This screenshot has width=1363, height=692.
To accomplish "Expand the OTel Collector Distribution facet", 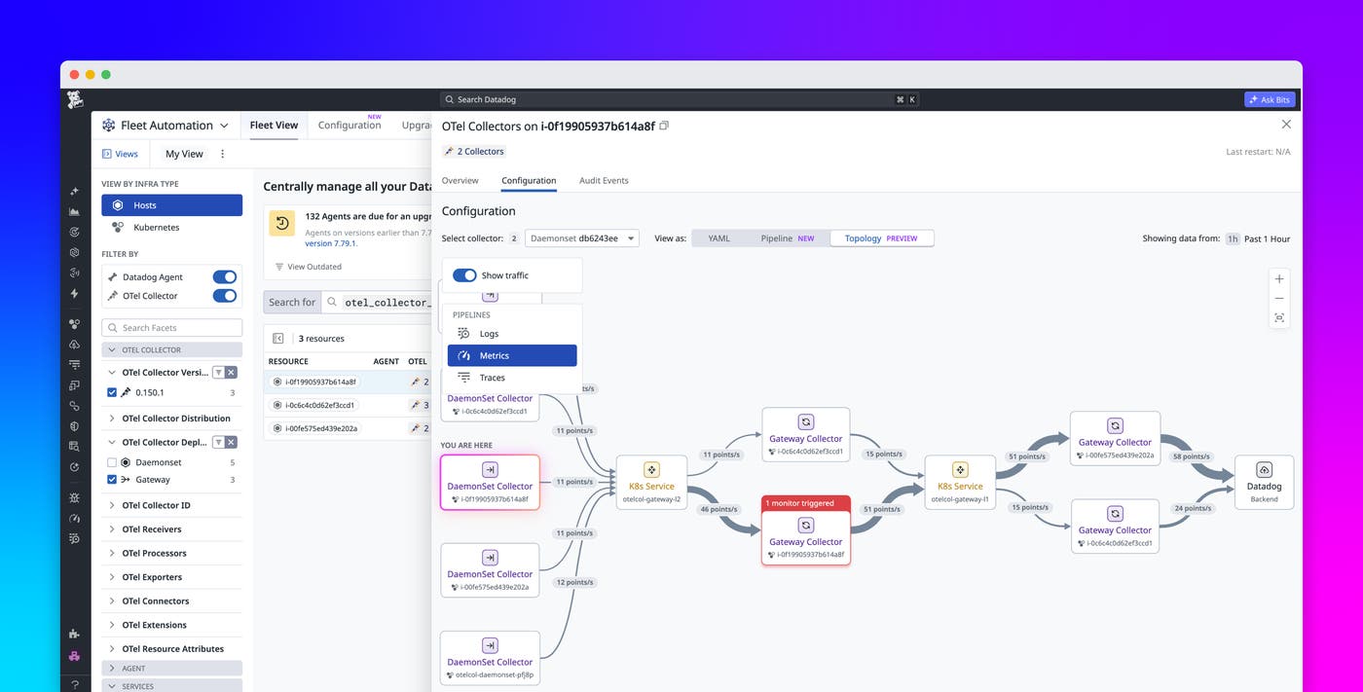I will [x=171, y=419].
